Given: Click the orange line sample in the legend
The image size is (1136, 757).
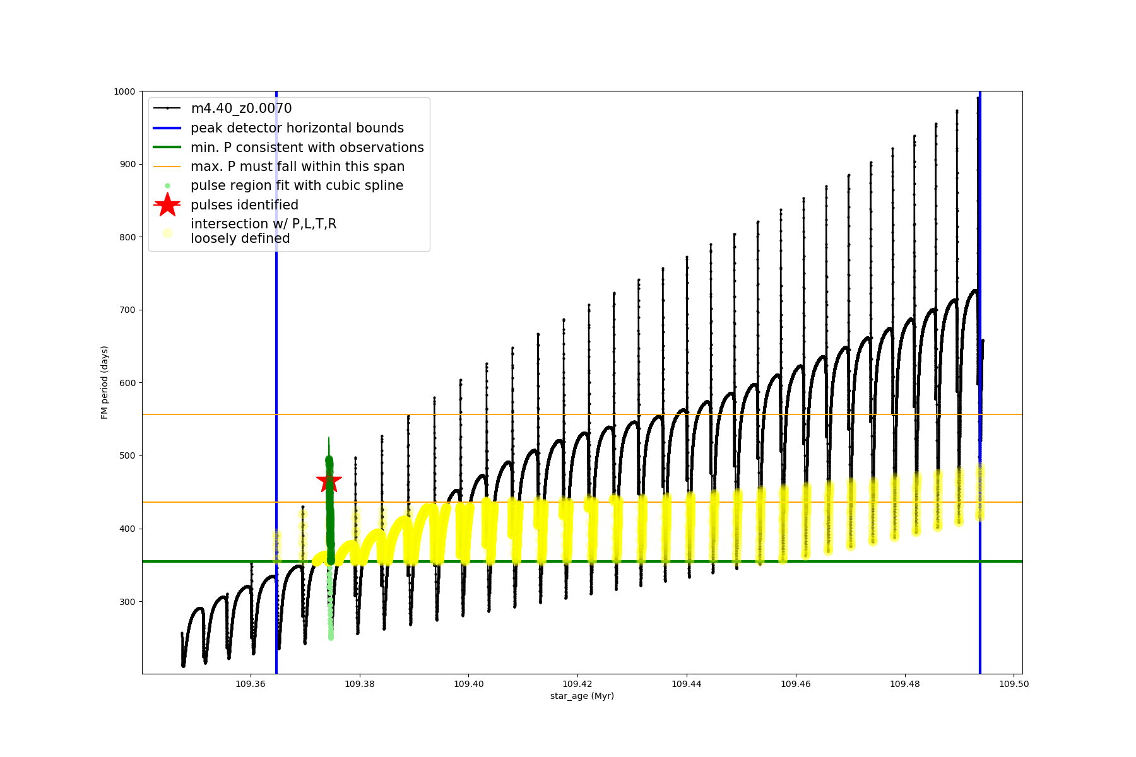Looking at the screenshot, I should [x=167, y=167].
